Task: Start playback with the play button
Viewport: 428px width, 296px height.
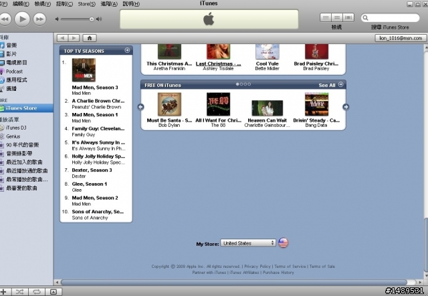Action: [22, 19]
